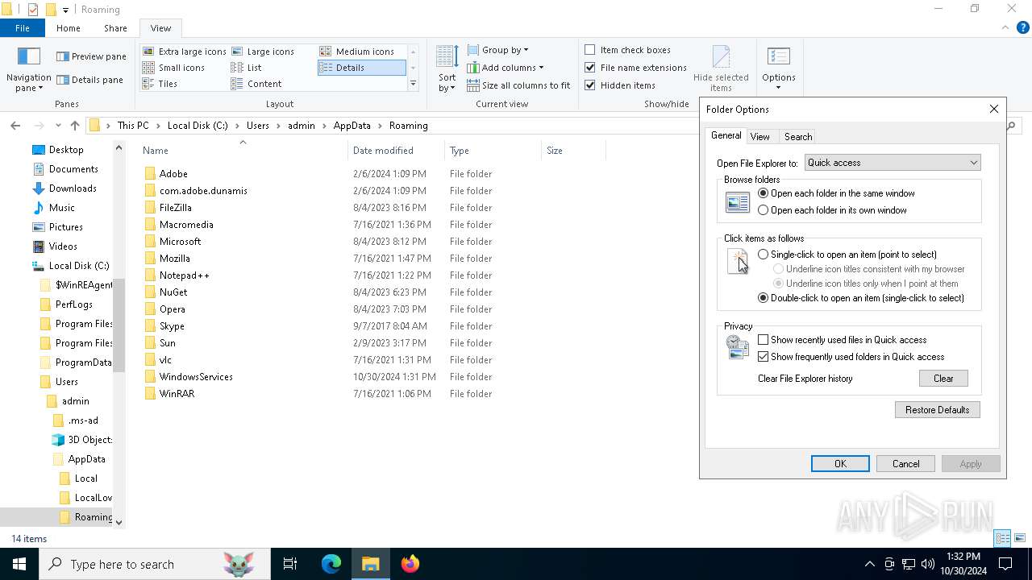Switch layout to Extra large icons

185,52
